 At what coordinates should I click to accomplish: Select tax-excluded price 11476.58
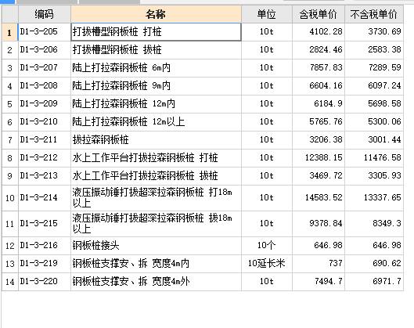[374, 158]
